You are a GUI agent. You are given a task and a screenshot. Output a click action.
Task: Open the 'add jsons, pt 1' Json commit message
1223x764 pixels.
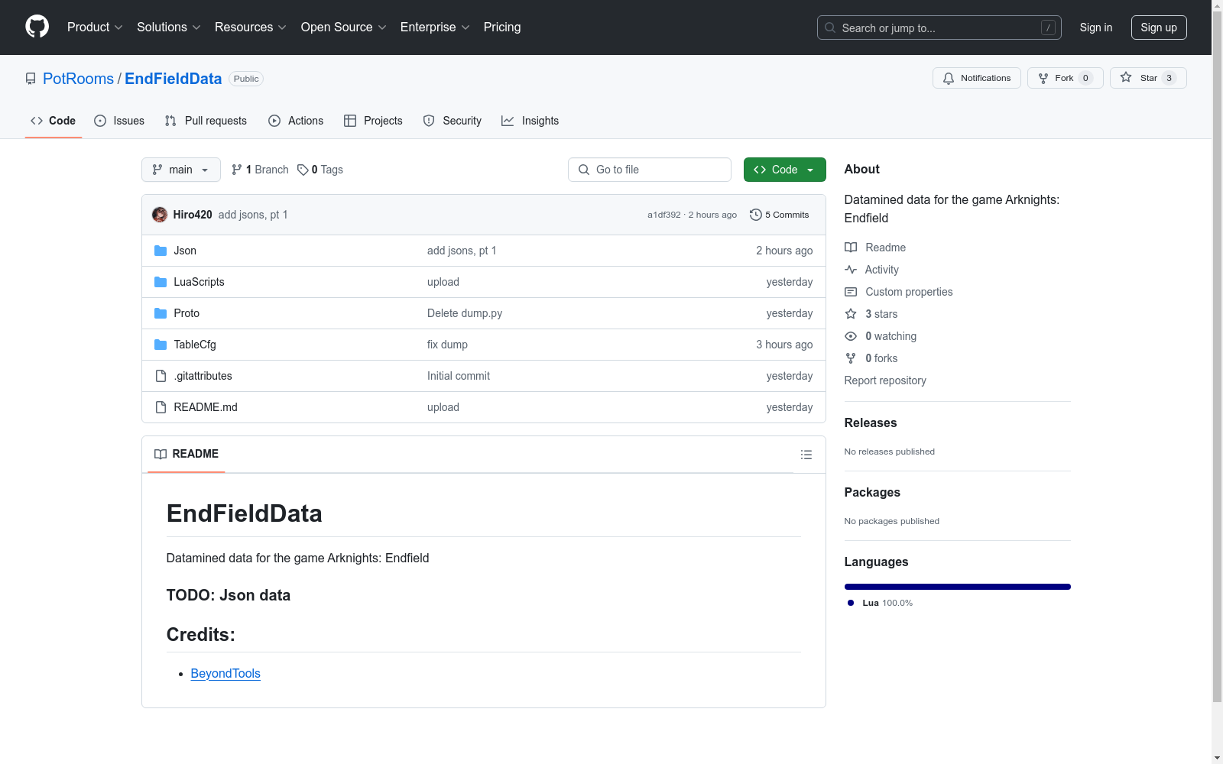462,251
